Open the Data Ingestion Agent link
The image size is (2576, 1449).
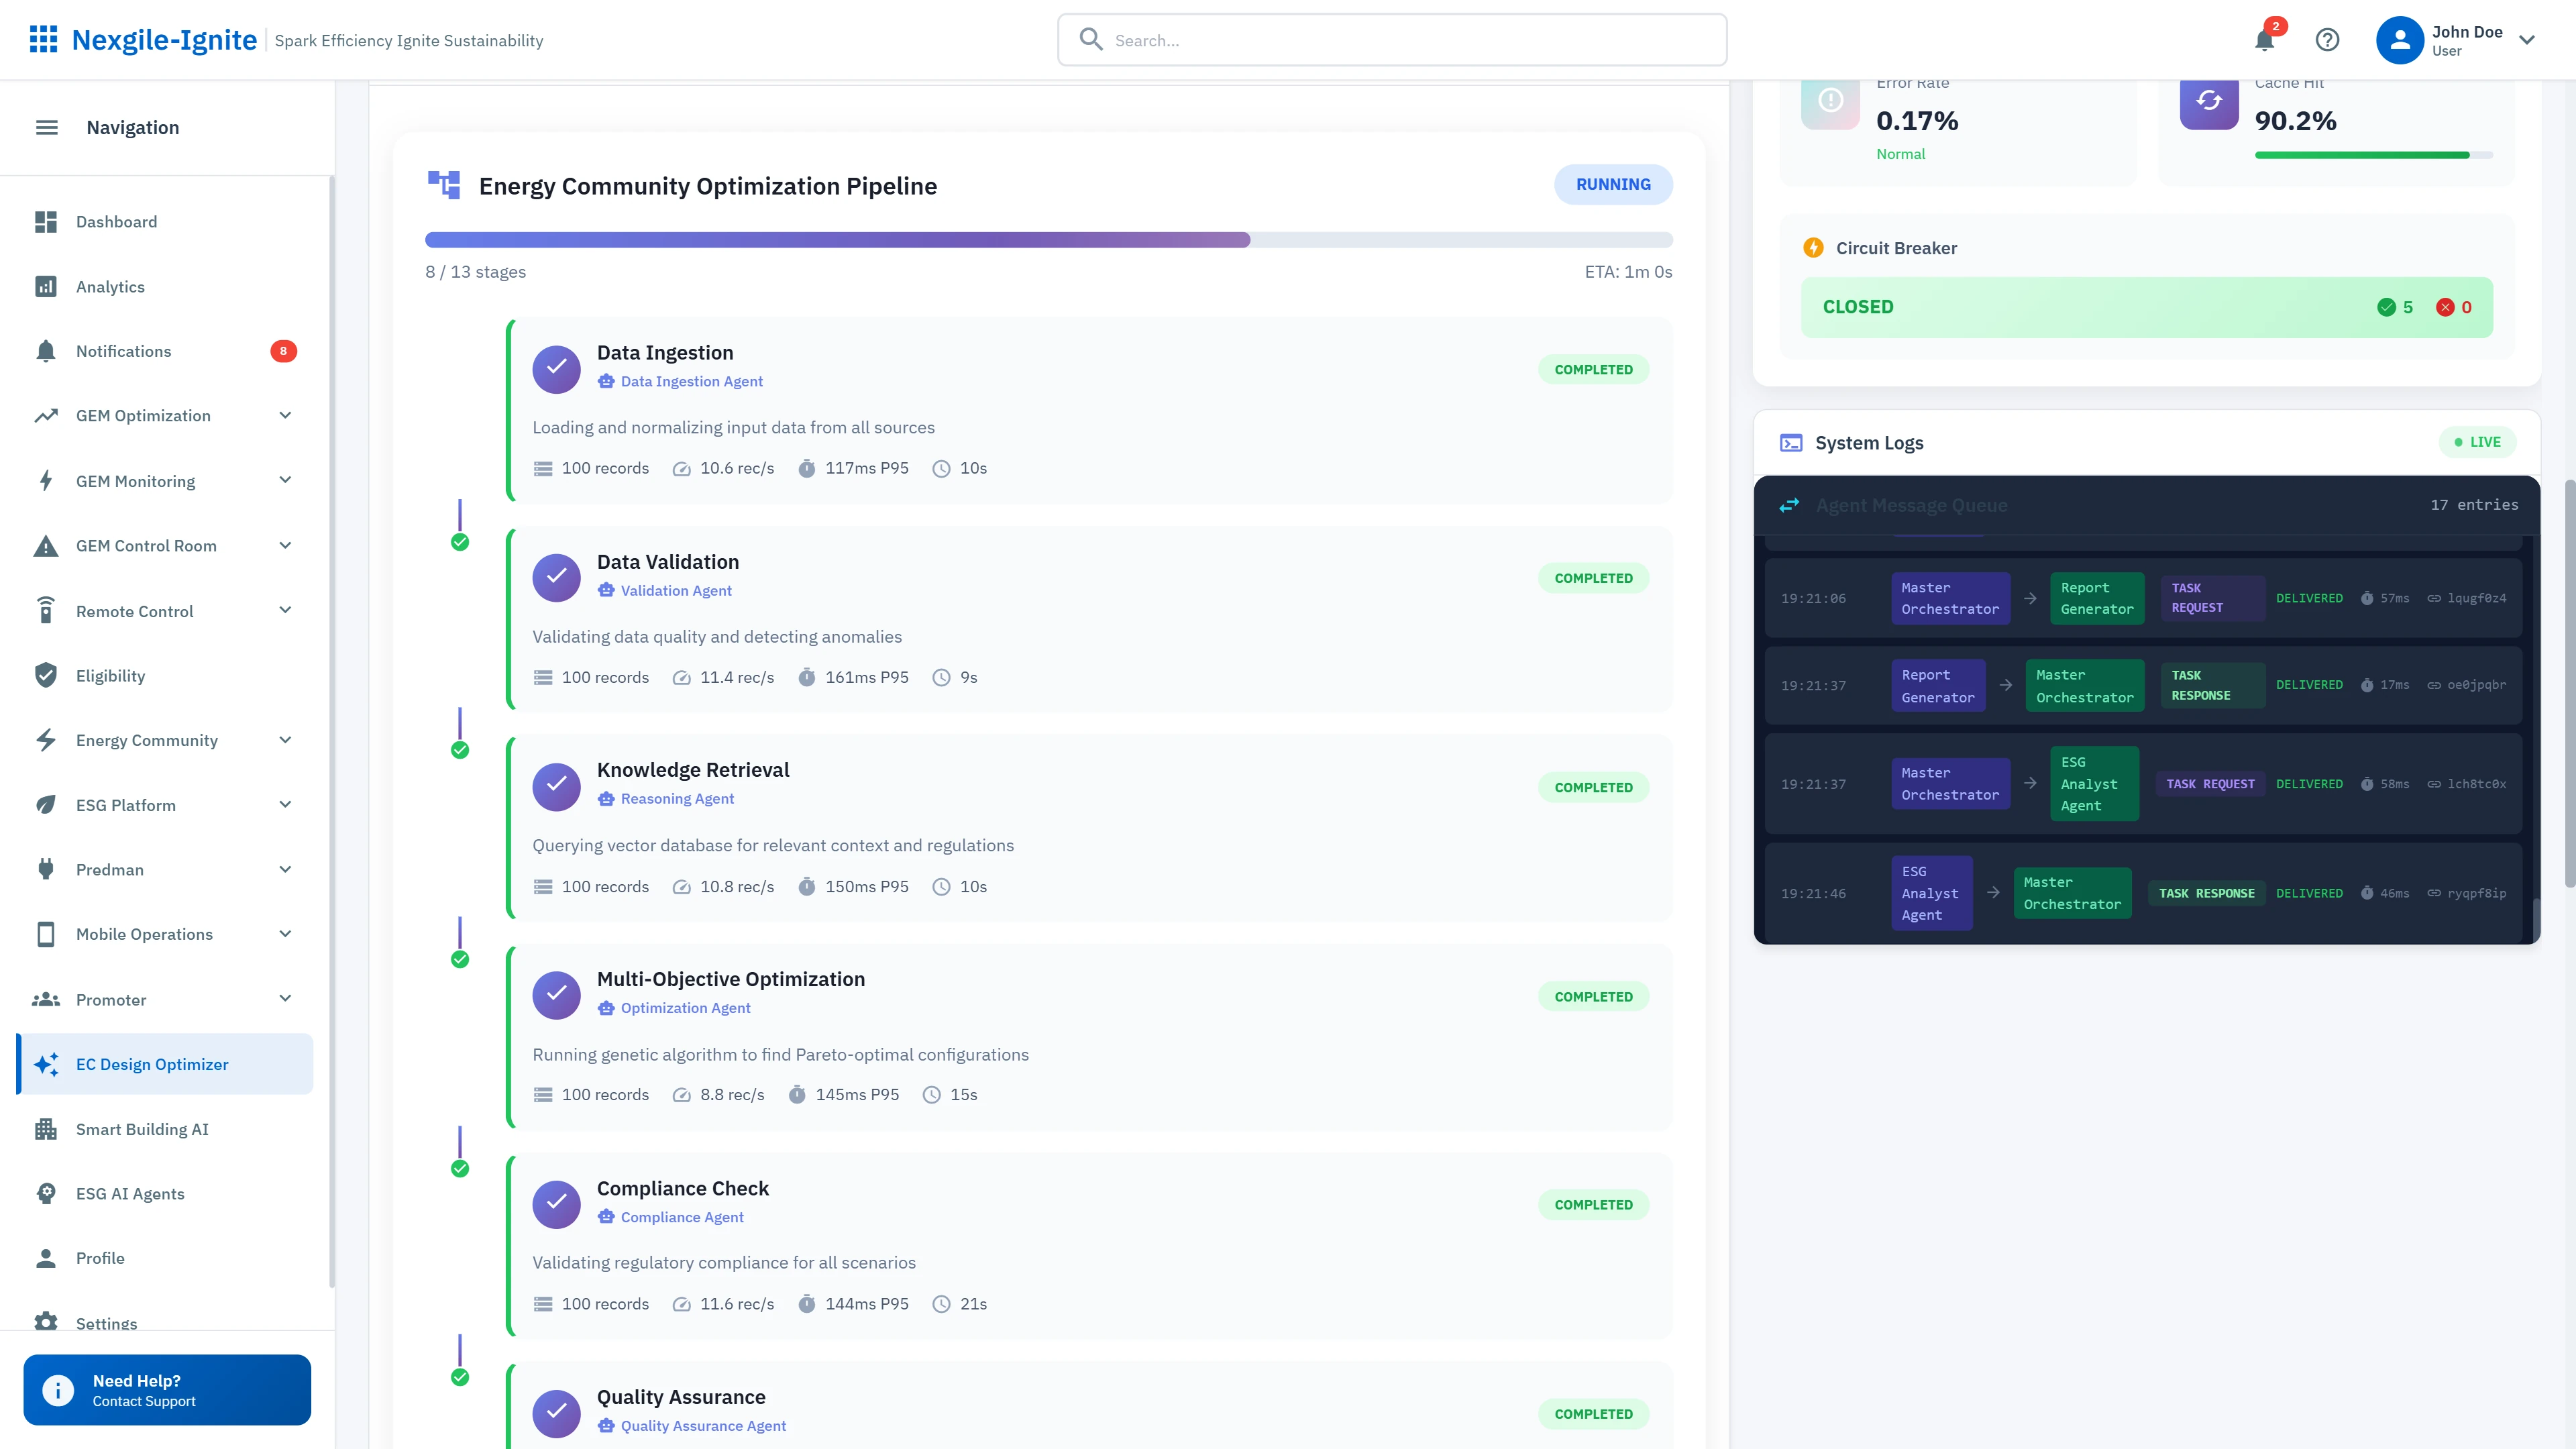point(691,381)
